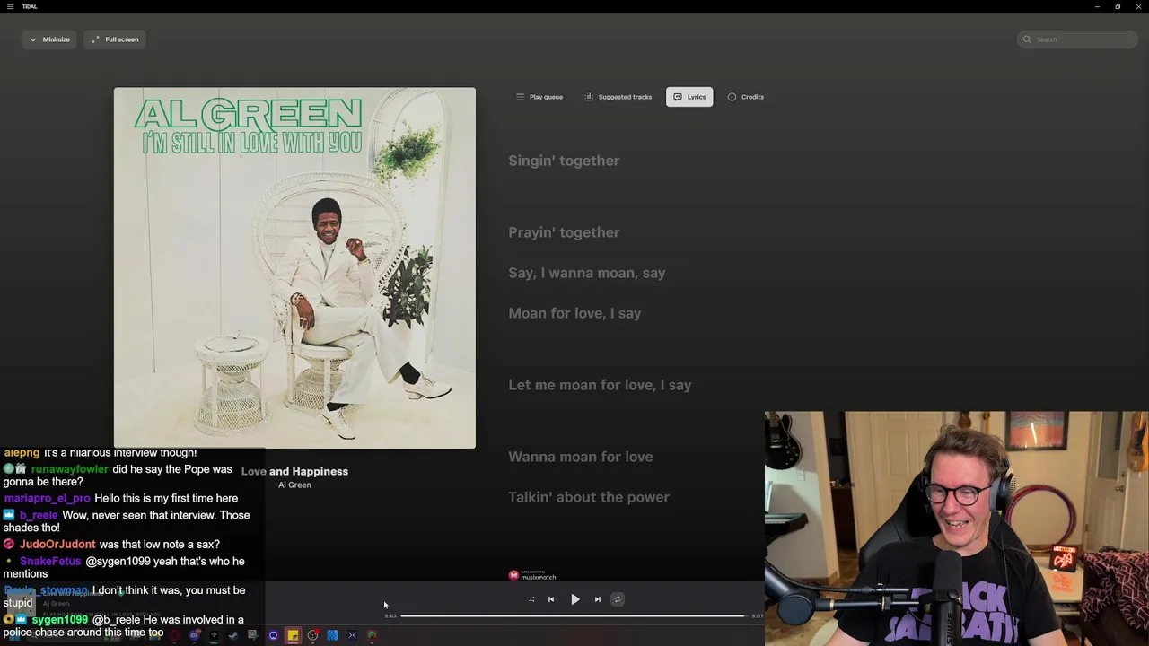
Task: Open the Play queue tab
Action: click(539, 97)
